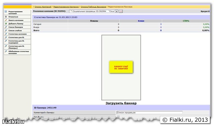The width and height of the screenshot is (214, 126).
Task: Open Список/Таблица баннеров breadcrumb link
Action: [x=93, y=7]
